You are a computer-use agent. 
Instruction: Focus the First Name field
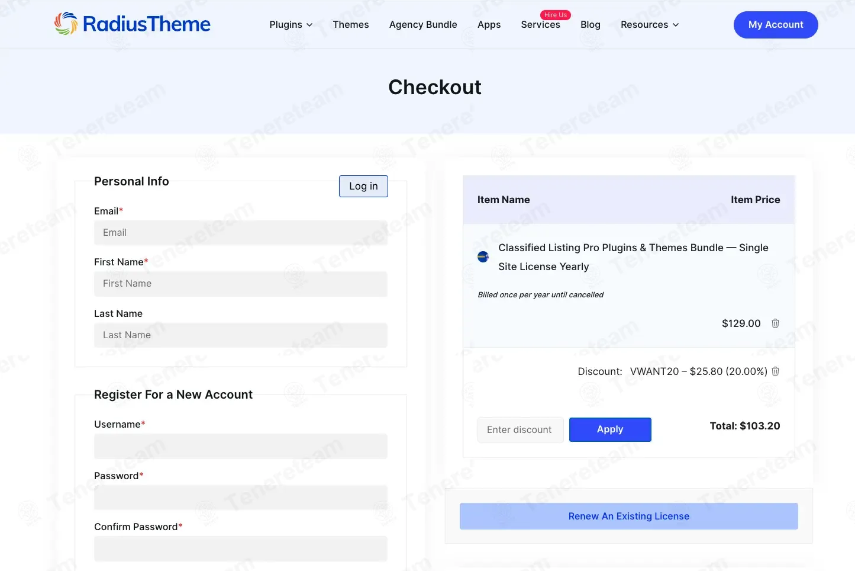coord(241,284)
